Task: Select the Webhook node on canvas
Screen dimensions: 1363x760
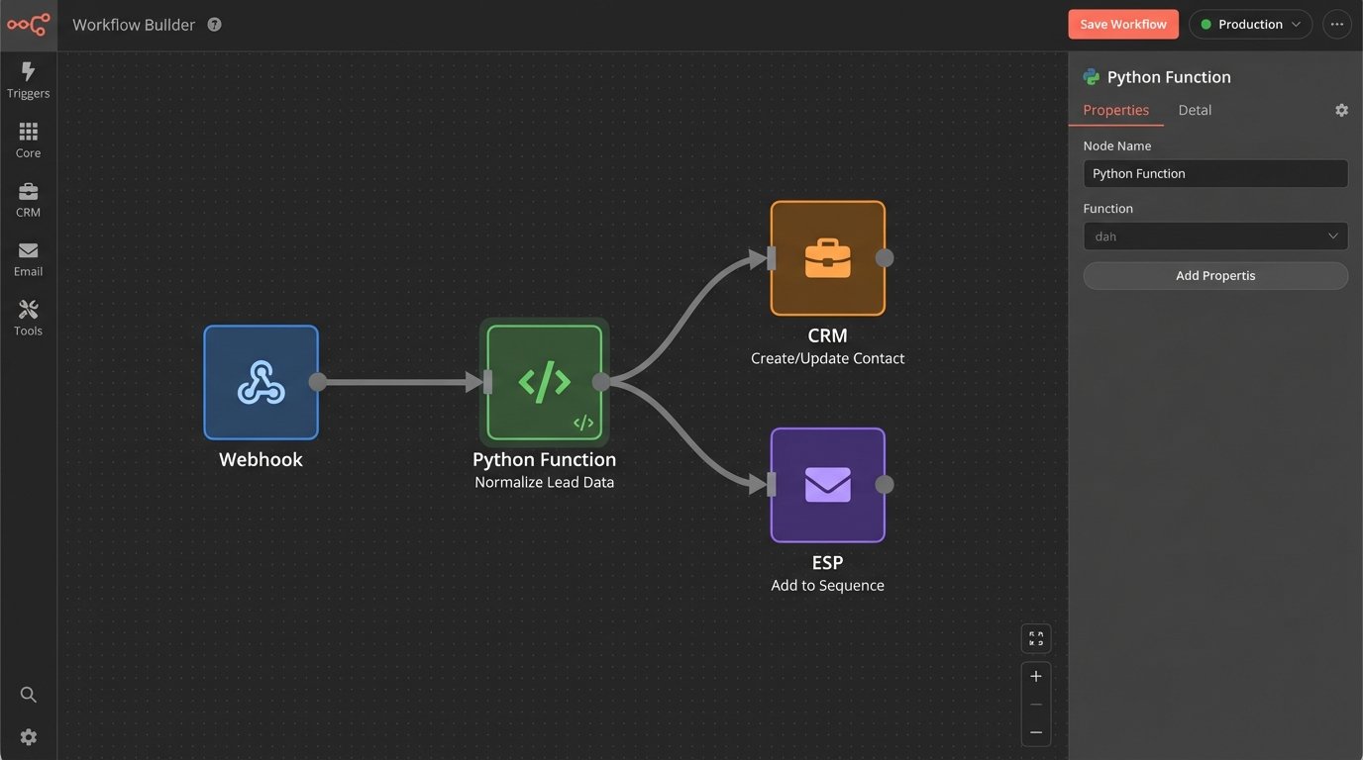Action: click(x=262, y=383)
